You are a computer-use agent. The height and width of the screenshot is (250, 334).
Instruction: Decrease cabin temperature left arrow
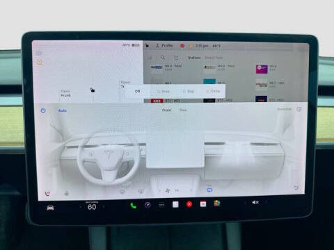[80, 207]
